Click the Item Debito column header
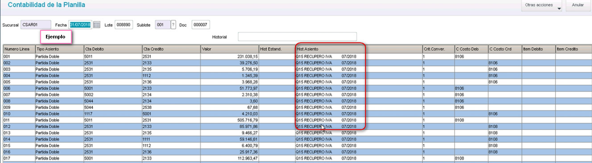This screenshot has height=163, width=592. coord(538,49)
